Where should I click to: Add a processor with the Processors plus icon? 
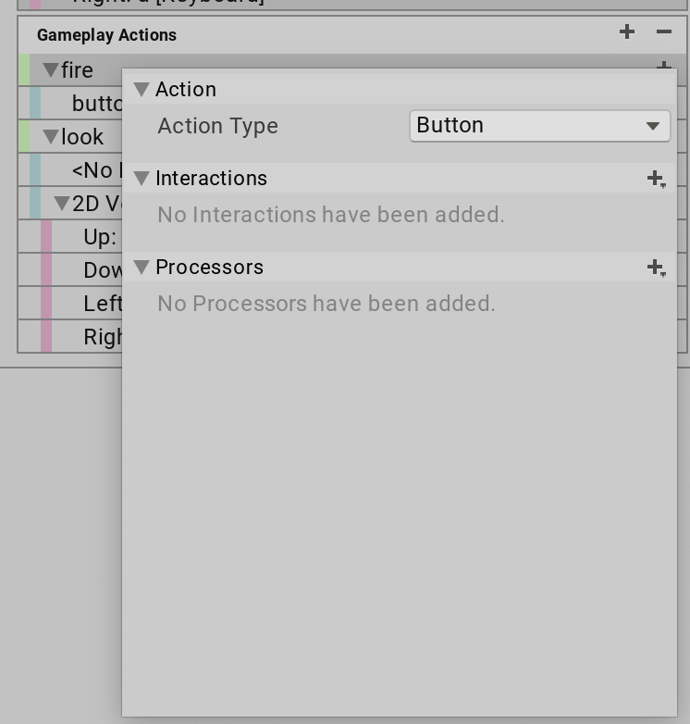pyautogui.click(x=656, y=268)
